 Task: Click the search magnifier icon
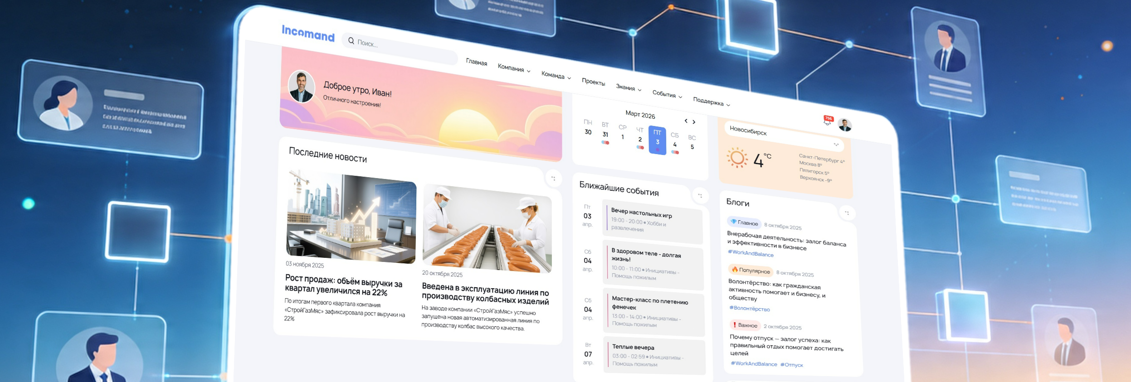click(x=351, y=41)
